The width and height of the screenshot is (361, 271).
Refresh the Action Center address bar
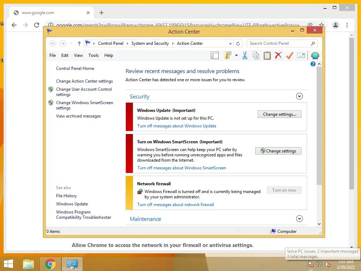[x=238, y=43]
